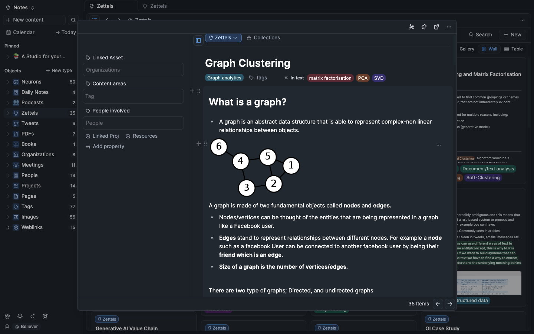The image size is (534, 334).
Task: Open the Zettels type dropdown
Action: [x=223, y=38]
